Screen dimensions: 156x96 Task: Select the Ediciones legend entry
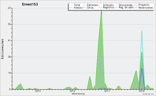90,5
